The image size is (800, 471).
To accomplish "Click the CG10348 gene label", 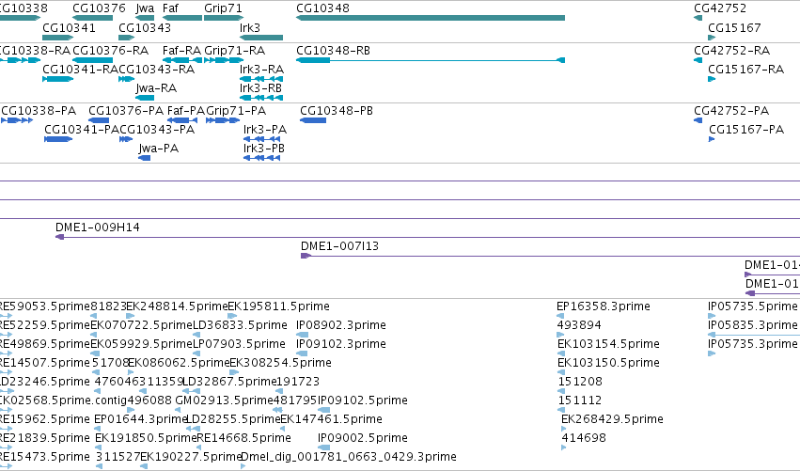I will pyautogui.click(x=322, y=8).
